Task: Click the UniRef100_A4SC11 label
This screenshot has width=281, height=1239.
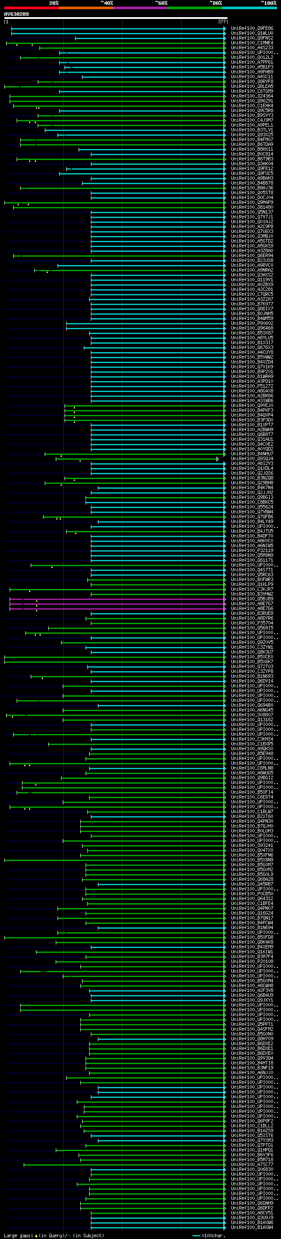Action: (252, 76)
